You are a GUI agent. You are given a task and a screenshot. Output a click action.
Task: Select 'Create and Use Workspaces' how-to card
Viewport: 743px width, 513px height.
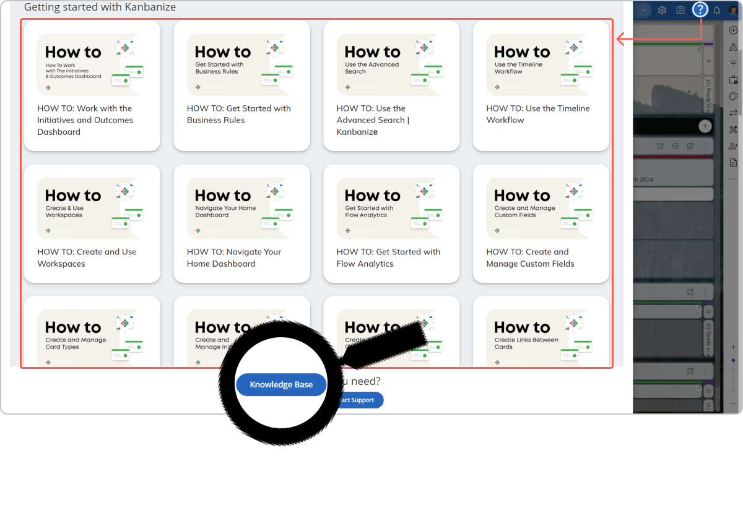(92, 223)
